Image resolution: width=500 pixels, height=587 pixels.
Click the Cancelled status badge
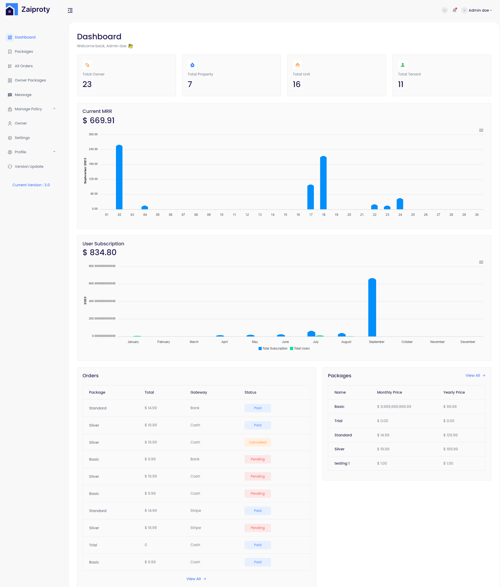[x=258, y=442]
